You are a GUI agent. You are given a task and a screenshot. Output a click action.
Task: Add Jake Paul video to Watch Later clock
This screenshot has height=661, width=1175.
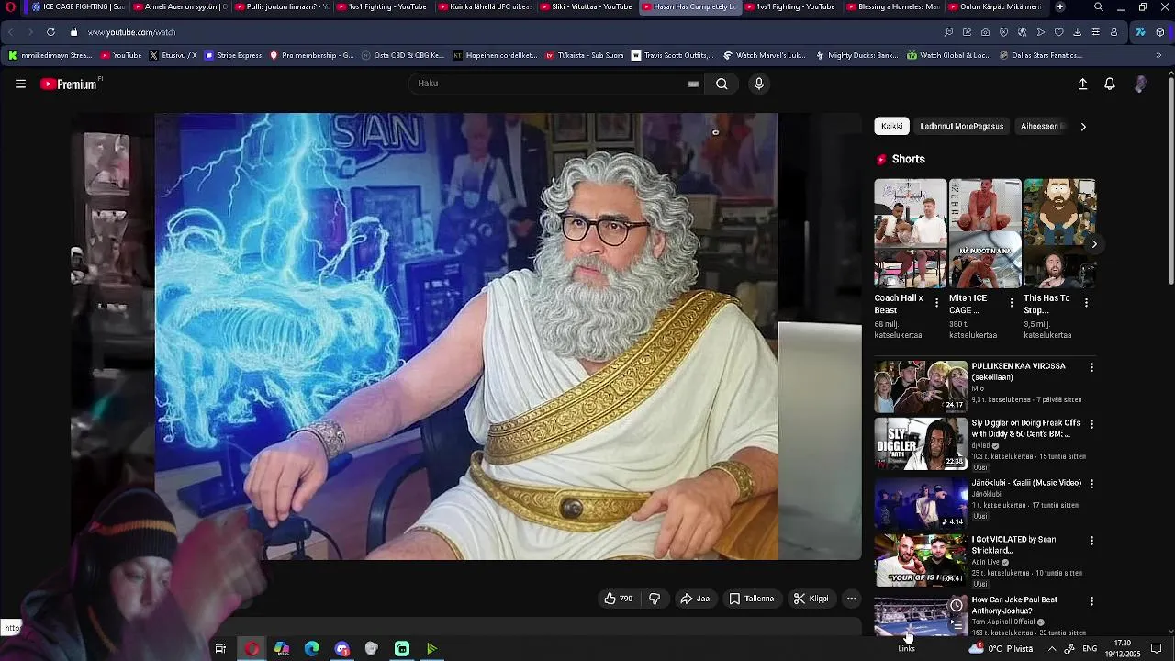[x=957, y=605]
